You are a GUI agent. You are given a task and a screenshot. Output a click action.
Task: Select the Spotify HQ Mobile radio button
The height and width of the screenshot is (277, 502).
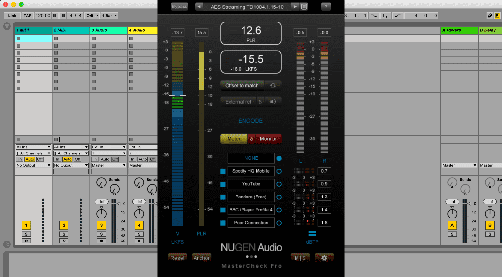coord(279,171)
